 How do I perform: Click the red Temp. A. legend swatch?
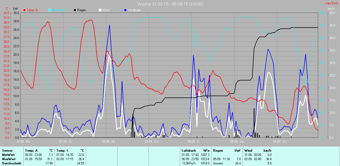(24, 10)
